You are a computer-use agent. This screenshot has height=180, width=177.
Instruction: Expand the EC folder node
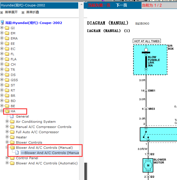pyautogui.click(x=2, y=49)
